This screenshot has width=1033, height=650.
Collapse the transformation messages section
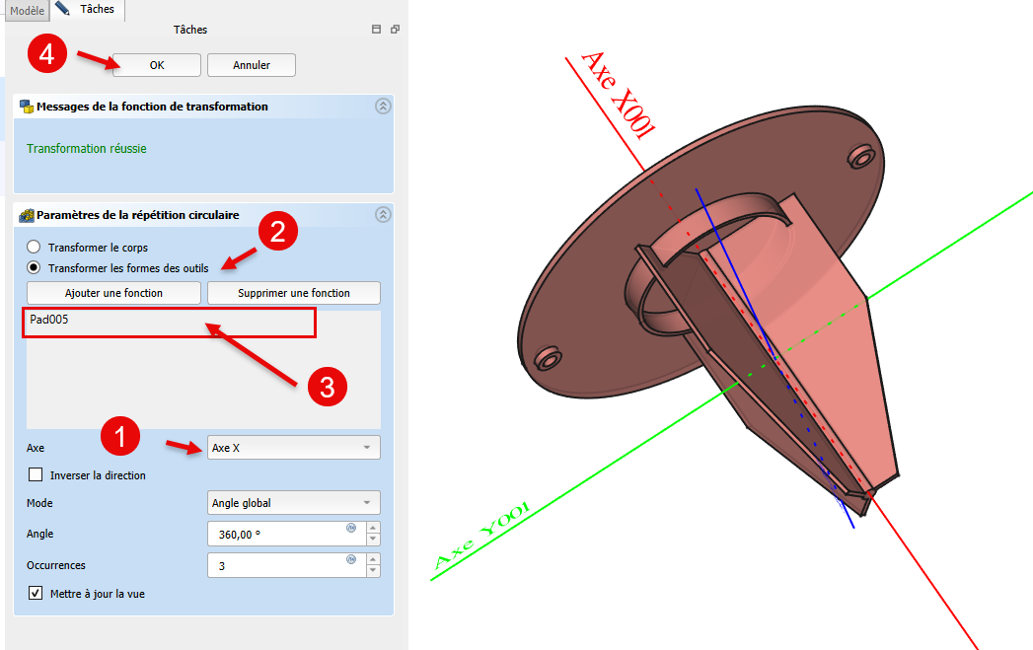[x=383, y=107]
